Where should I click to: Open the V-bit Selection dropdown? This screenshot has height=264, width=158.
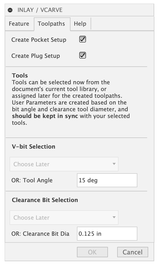(64, 164)
